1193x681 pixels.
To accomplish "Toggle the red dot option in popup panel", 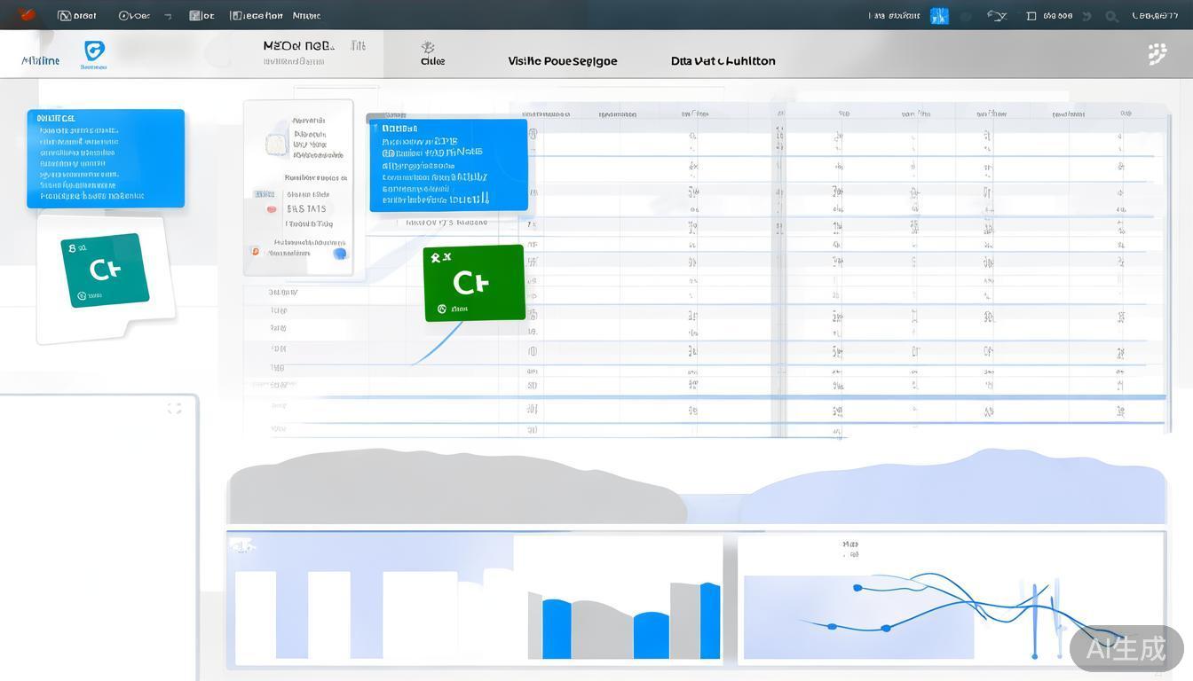I will [272, 209].
